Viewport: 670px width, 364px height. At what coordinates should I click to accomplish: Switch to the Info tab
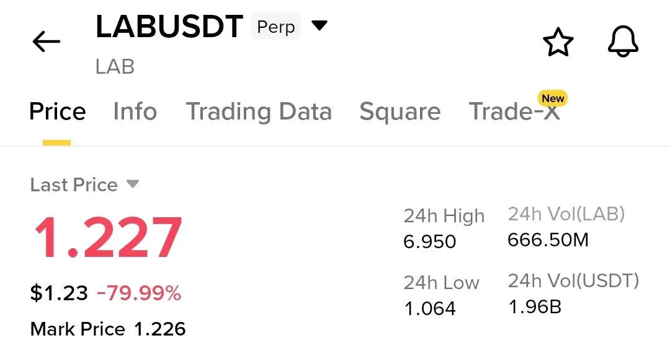tap(135, 111)
